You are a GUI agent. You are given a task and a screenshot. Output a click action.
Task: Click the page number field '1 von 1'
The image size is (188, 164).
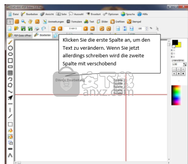click(x=73, y=29)
